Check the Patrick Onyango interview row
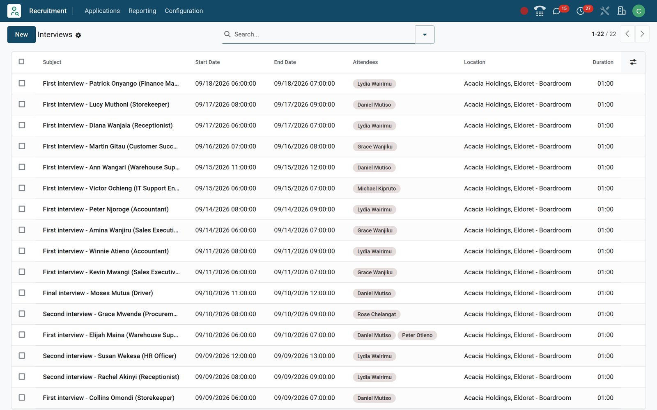This screenshot has width=657, height=410. tap(22, 83)
